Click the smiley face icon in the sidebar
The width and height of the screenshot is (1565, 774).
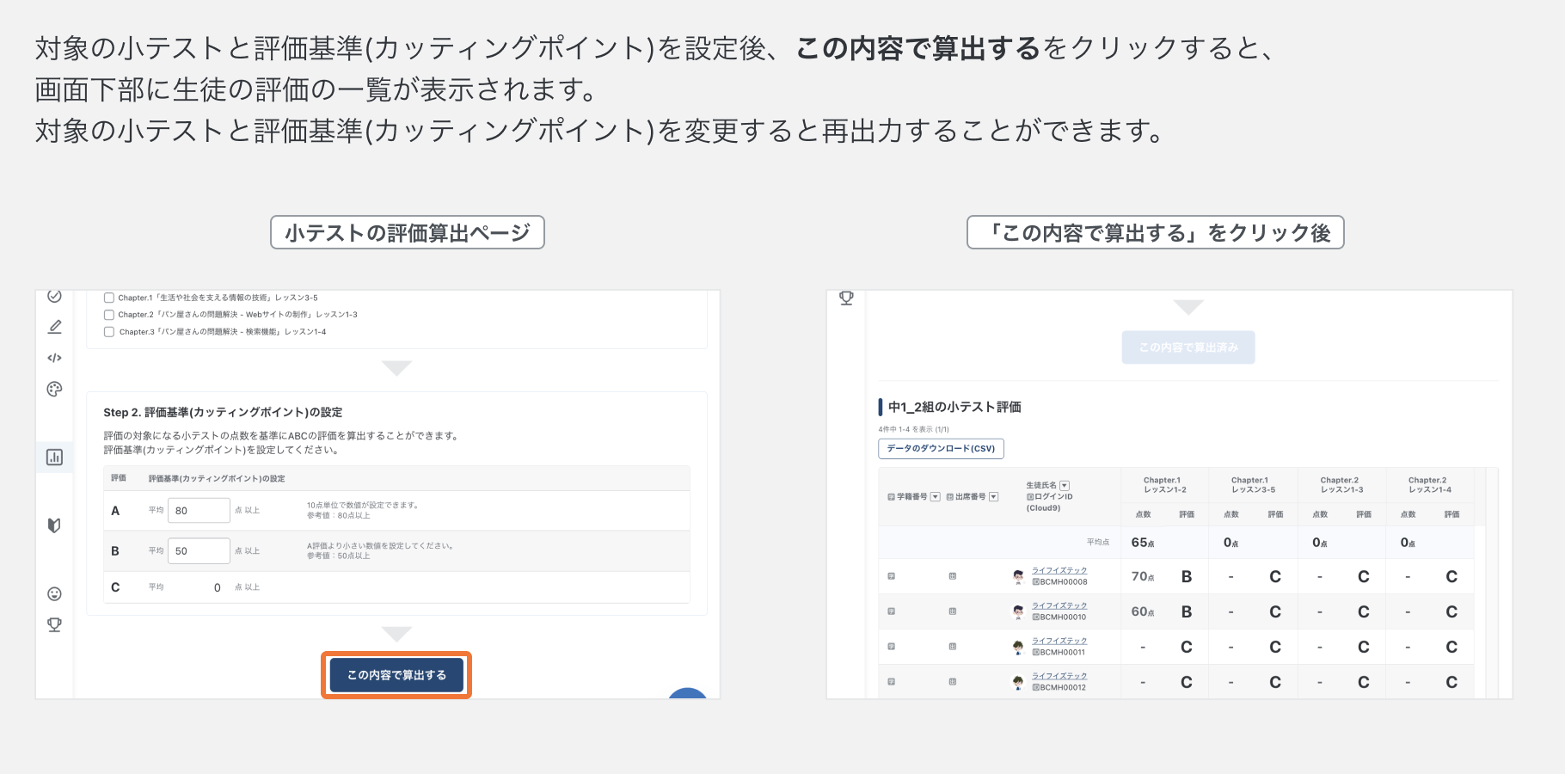[55, 593]
